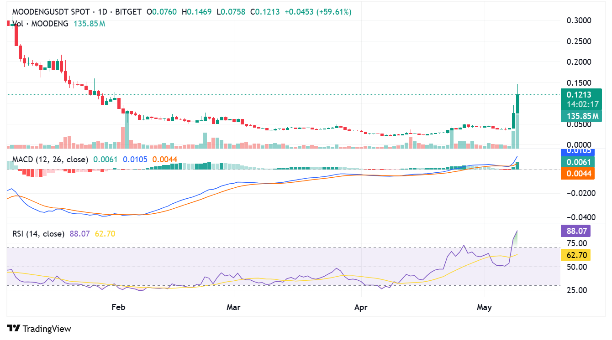The width and height of the screenshot is (612, 340).
Task: Click the 0.0500 price axis label
Action: (x=579, y=124)
